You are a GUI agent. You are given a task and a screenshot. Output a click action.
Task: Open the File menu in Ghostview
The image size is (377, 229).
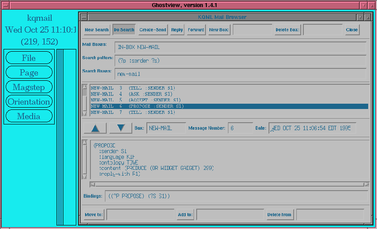[29, 58]
